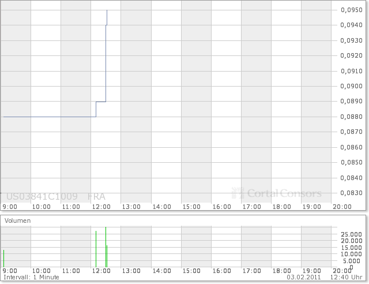Click the 0,0850 price axis label

[351, 162]
